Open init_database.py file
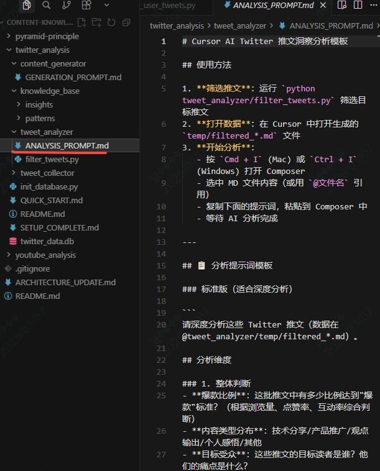The image size is (380, 471). [x=49, y=187]
